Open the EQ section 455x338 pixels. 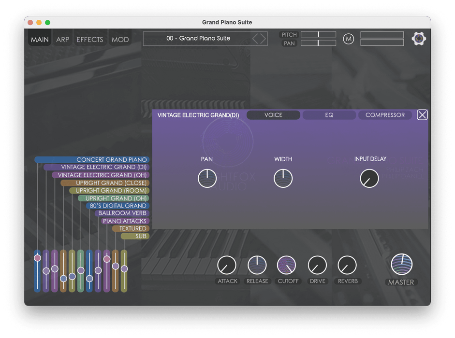329,115
